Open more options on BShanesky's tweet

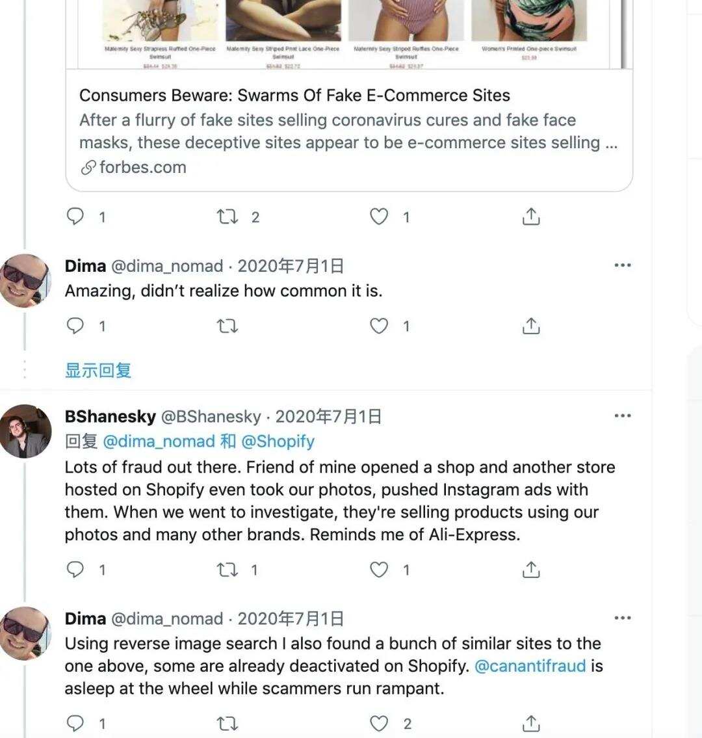(x=623, y=415)
